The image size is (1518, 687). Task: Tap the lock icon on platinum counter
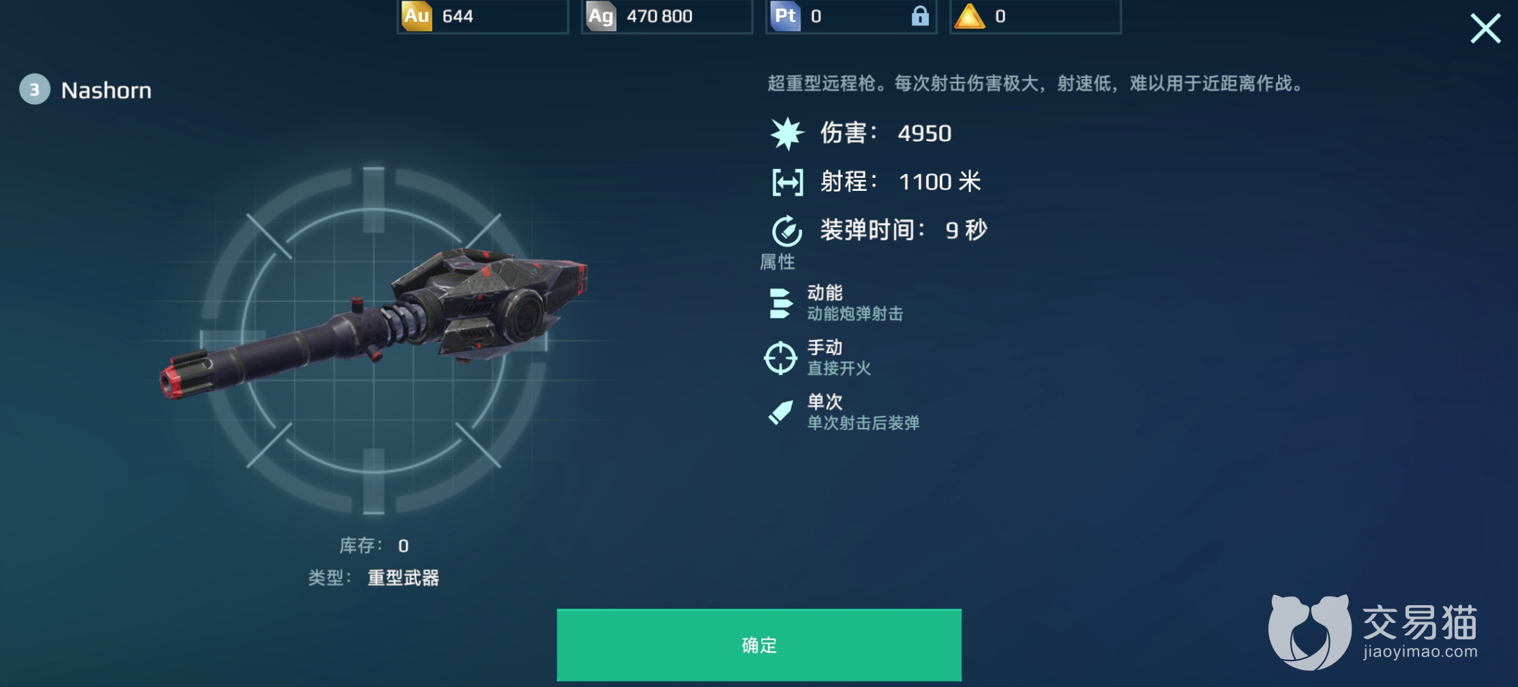pos(920,16)
